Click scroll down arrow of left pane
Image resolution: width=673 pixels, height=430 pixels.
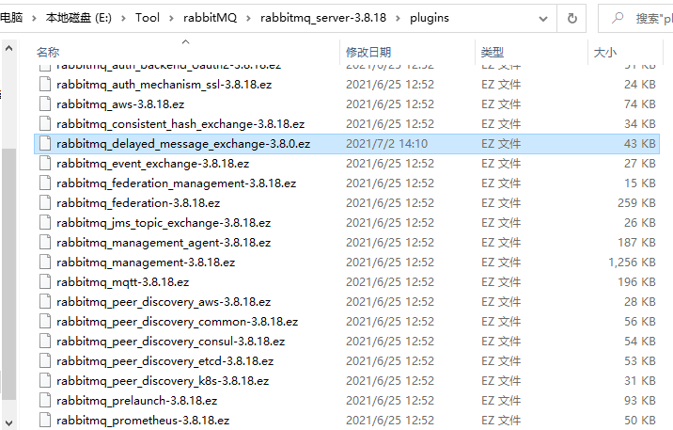click(x=8, y=423)
